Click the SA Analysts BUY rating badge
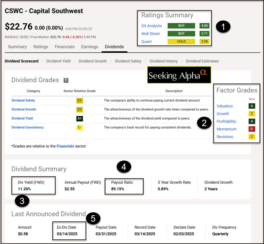The height and width of the screenshot is (244, 264). coord(181,26)
